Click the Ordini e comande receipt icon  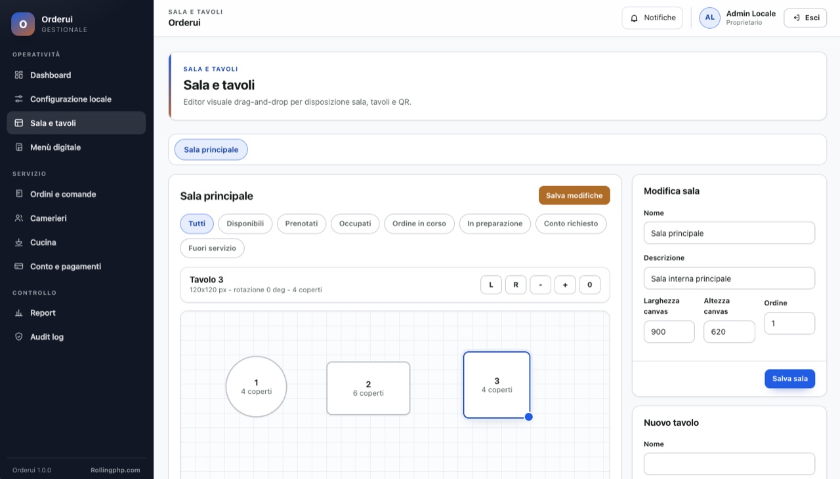click(19, 195)
